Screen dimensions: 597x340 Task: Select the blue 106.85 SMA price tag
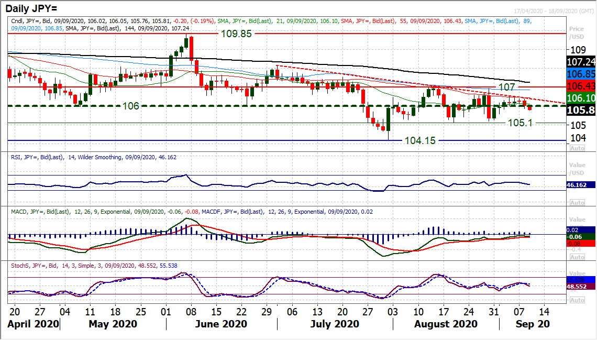point(581,74)
